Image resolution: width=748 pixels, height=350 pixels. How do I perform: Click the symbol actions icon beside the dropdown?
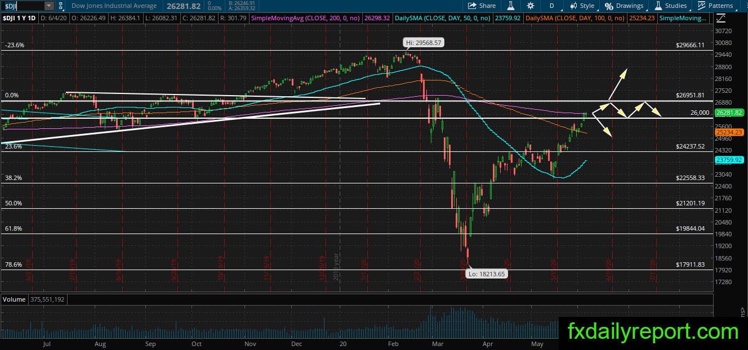tap(61, 6)
